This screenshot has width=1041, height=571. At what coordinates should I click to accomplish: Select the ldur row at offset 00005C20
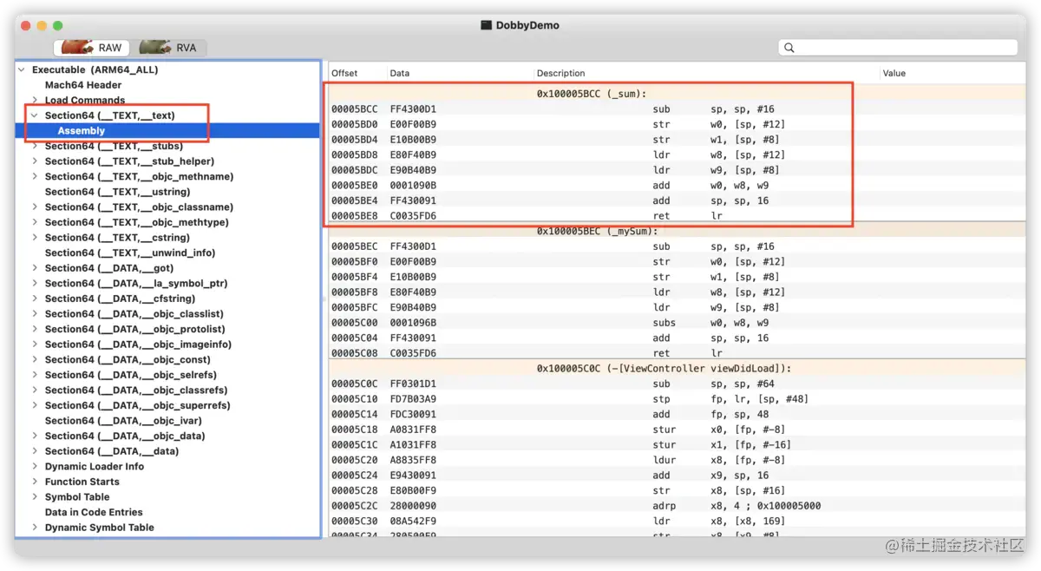(x=676, y=460)
